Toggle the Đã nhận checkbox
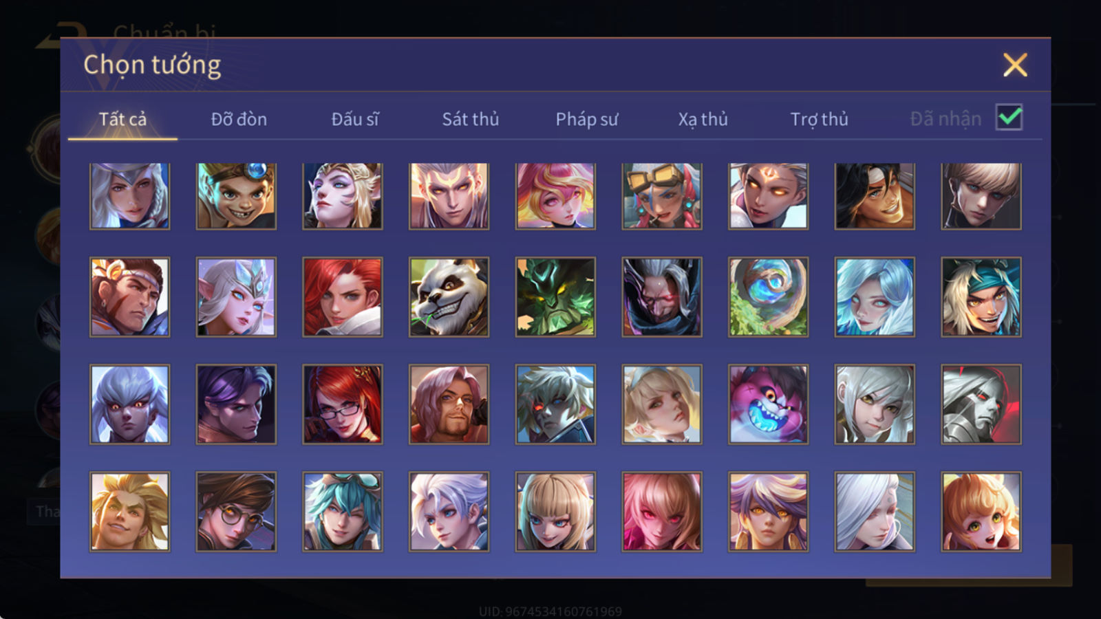This screenshot has width=1101, height=619. click(x=1009, y=118)
